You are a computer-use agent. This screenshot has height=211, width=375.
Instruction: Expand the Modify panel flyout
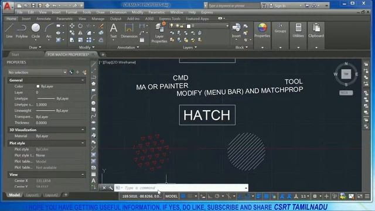point(87,47)
